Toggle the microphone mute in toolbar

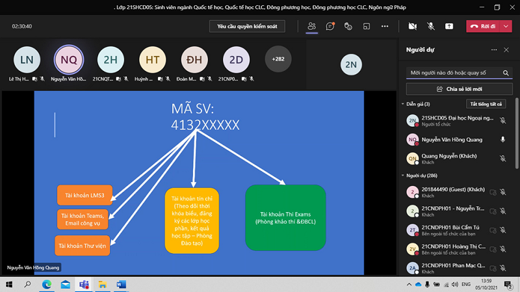point(430,26)
